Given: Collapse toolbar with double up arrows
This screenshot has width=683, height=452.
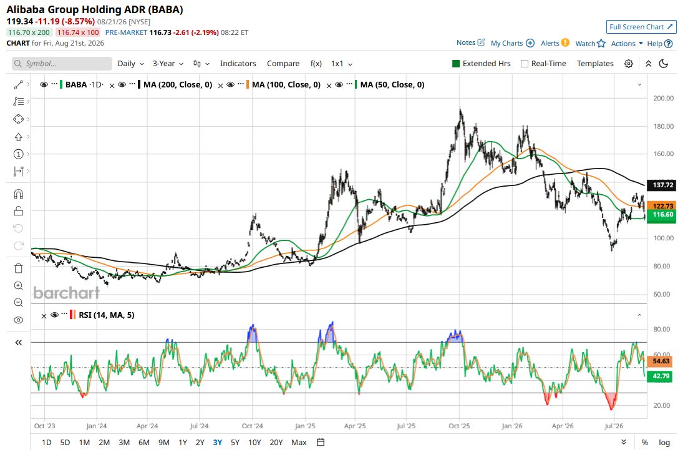Looking at the screenshot, I should (x=648, y=64).
